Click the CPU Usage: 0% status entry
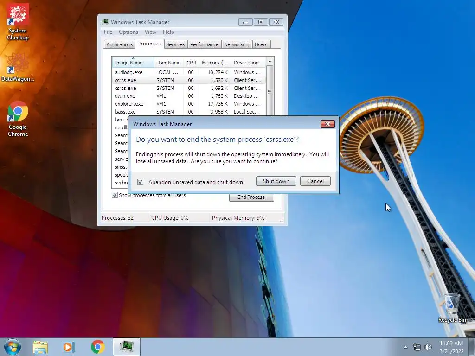The height and width of the screenshot is (356, 475). point(170,218)
